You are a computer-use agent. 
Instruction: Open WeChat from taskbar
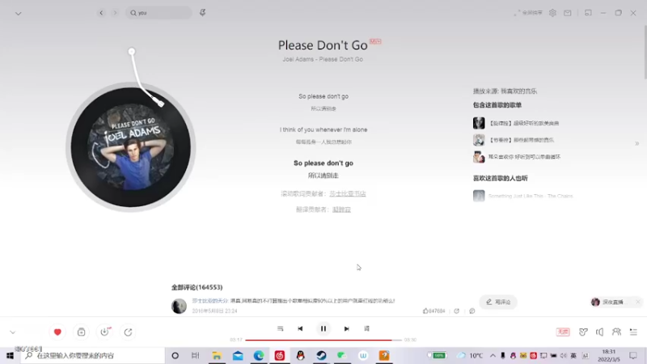pyautogui.click(x=342, y=355)
